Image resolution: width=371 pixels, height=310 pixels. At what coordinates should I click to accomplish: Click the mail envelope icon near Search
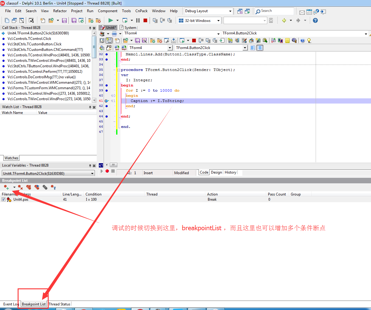pos(302,12)
